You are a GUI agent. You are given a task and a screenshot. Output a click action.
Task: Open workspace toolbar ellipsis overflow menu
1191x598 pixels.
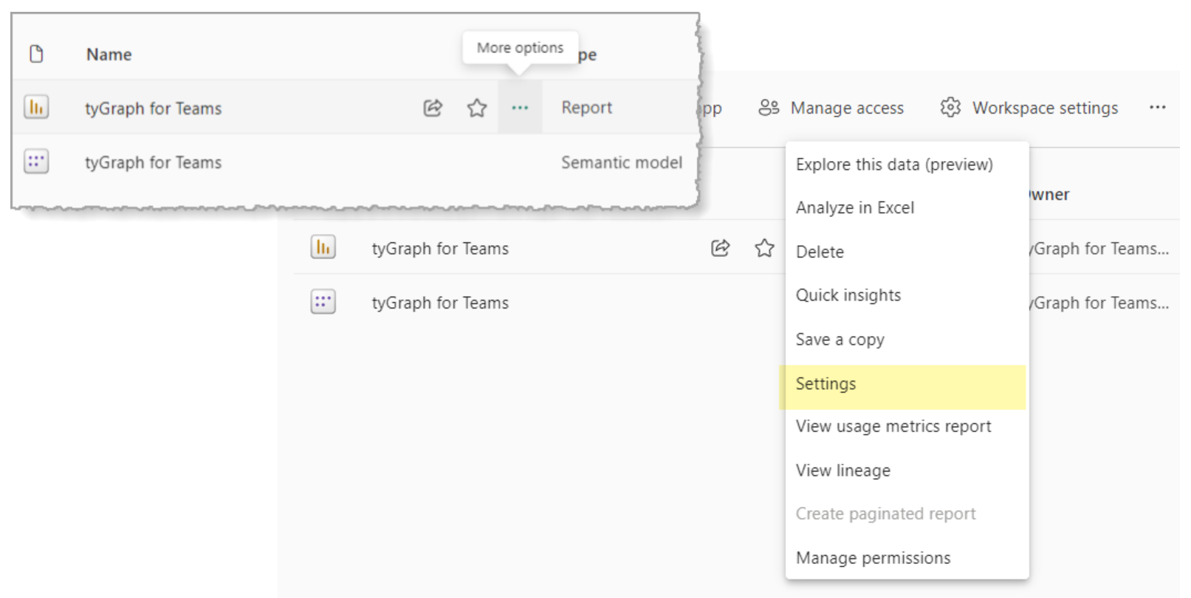click(x=1157, y=107)
